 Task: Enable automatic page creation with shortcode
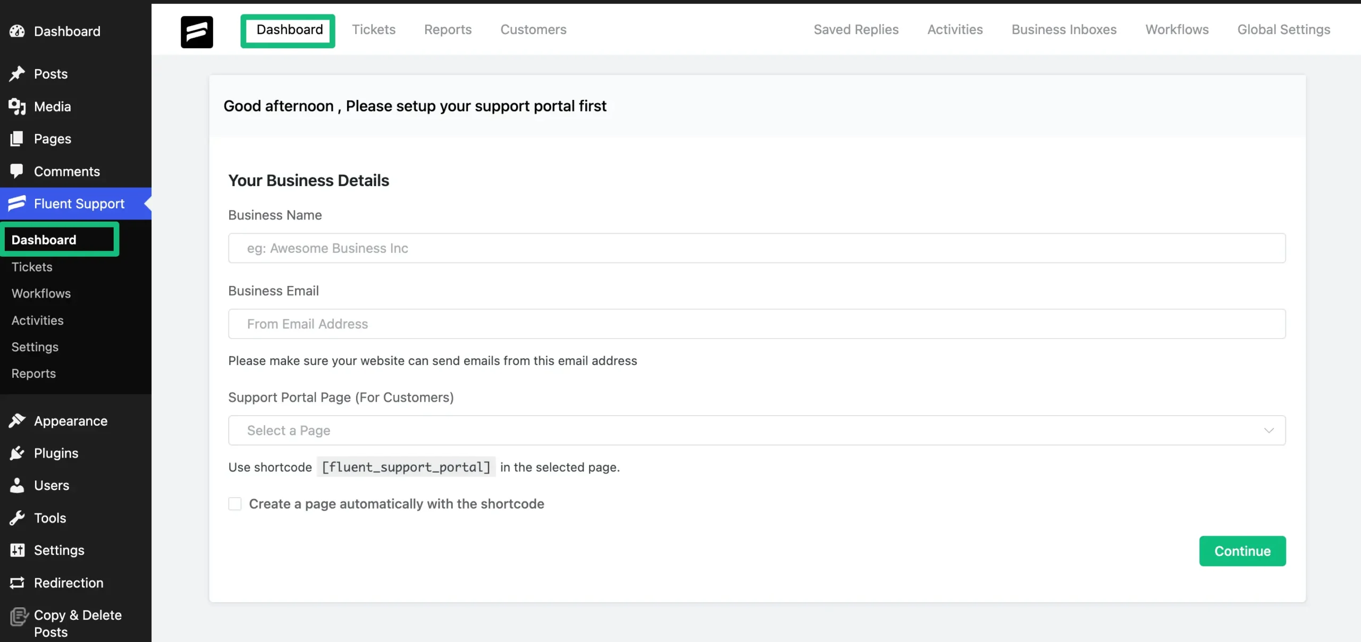pyautogui.click(x=234, y=504)
